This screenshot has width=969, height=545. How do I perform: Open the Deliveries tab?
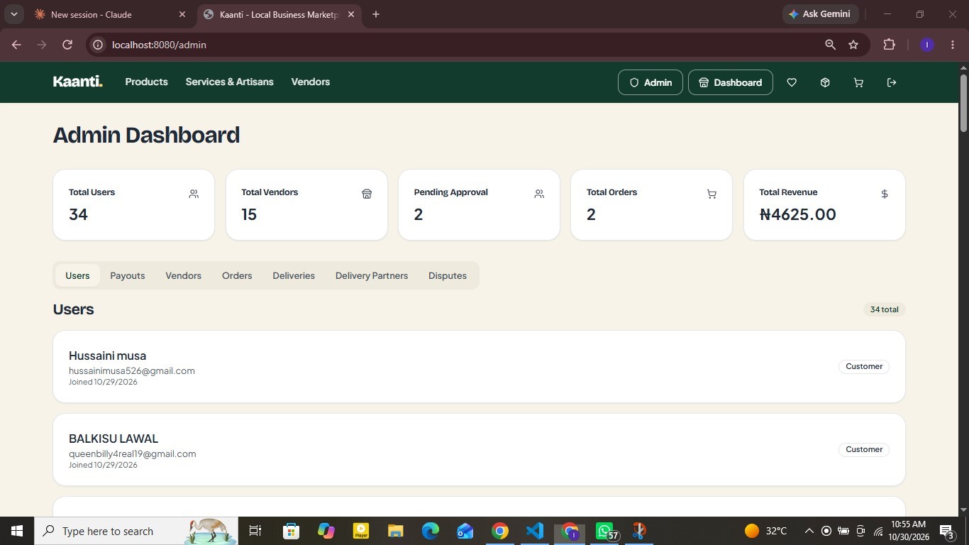pyautogui.click(x=294, y=275)
